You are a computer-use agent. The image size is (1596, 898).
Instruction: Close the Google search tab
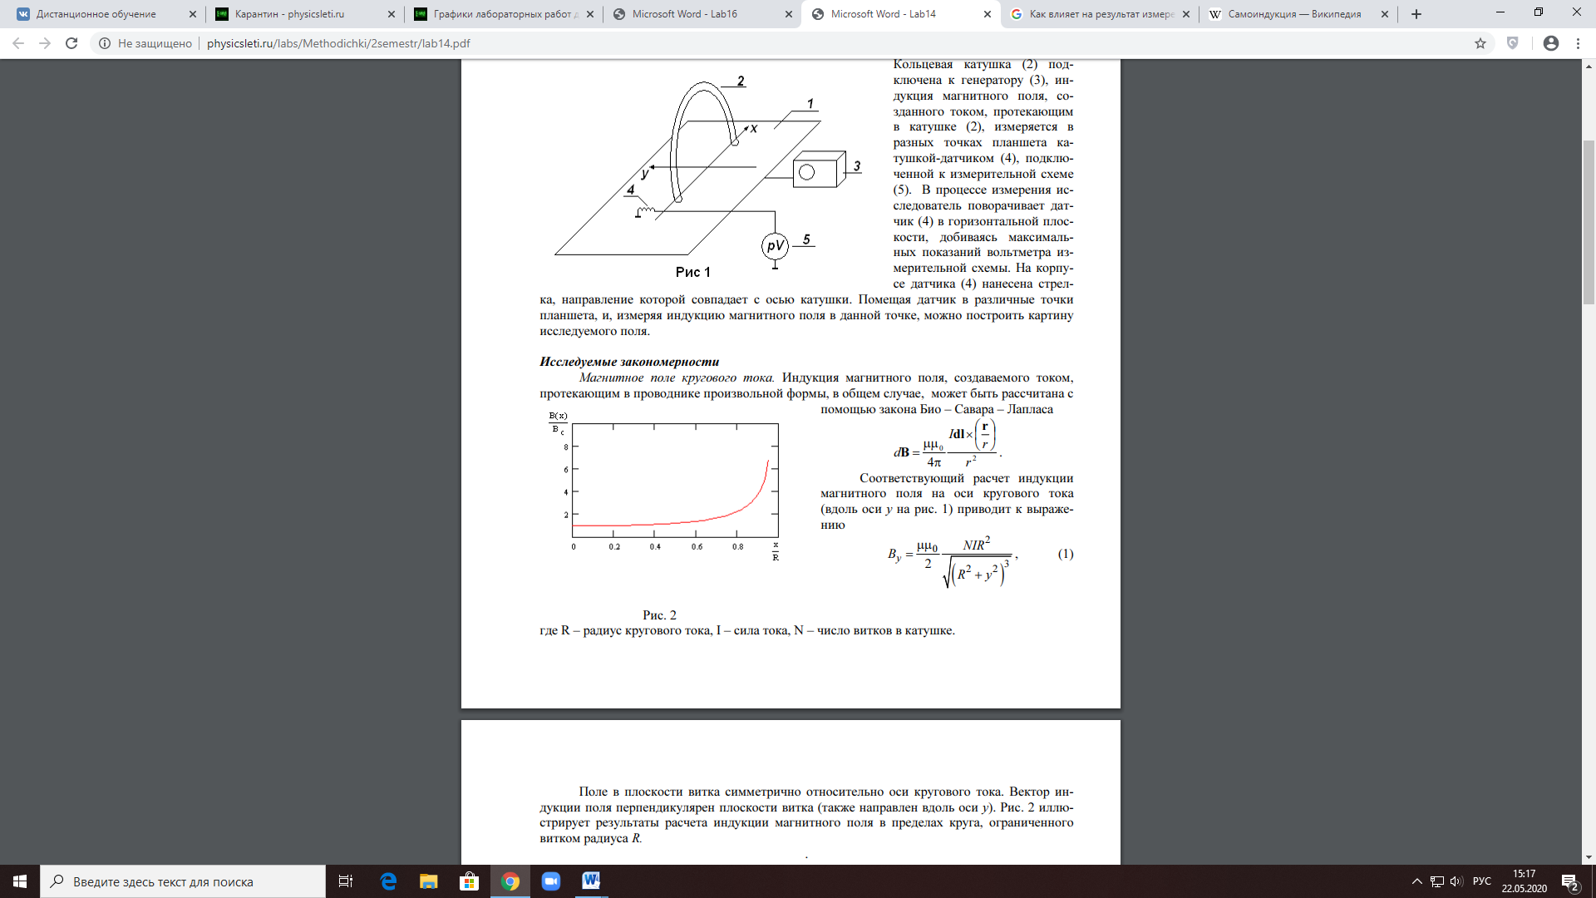1186,14
